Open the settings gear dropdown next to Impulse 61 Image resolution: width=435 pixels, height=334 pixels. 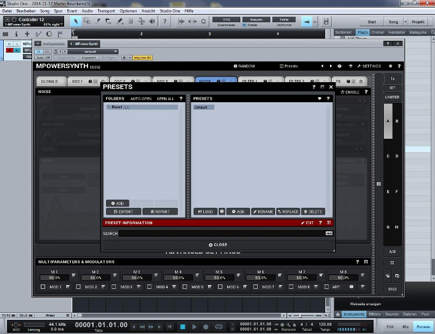click(x=130, y=58)
